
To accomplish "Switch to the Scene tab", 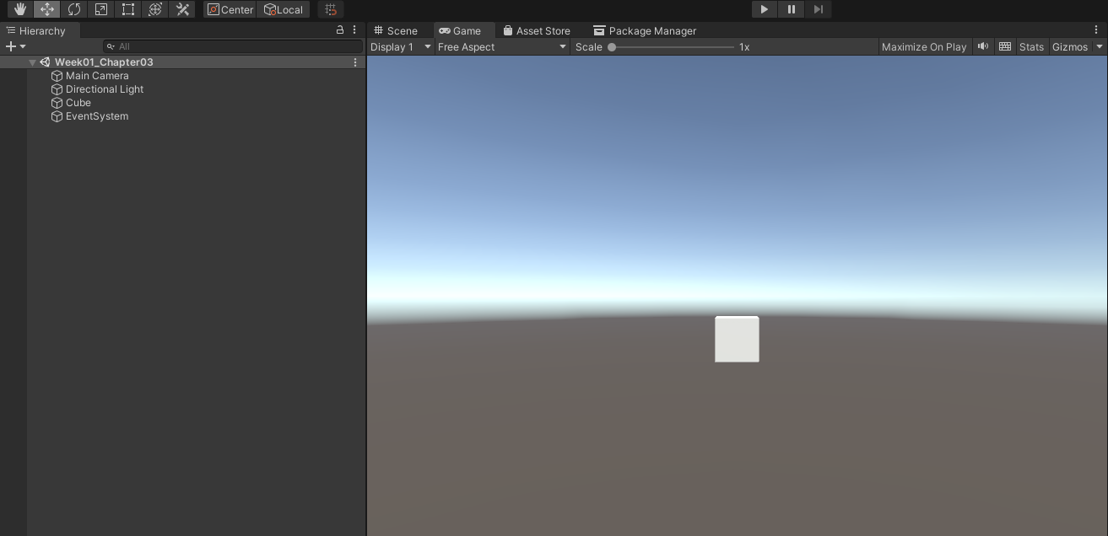I will (396, 30).
